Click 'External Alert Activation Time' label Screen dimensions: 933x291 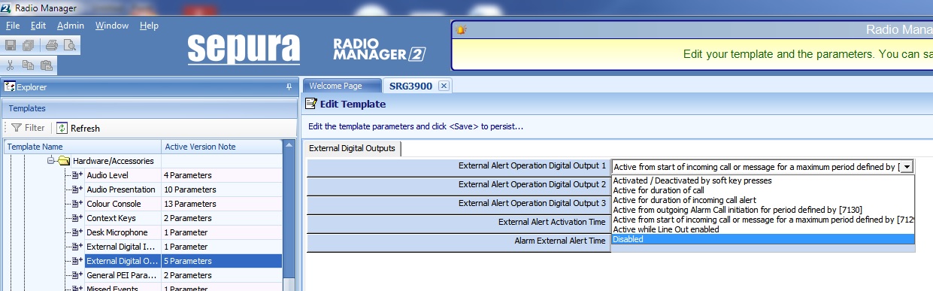(552, 223)
